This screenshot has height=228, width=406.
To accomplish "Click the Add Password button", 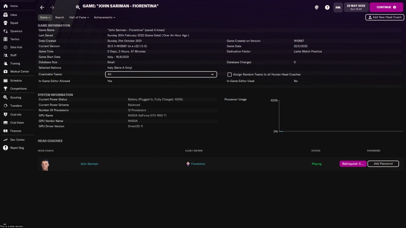I will (x=383, y=164).
